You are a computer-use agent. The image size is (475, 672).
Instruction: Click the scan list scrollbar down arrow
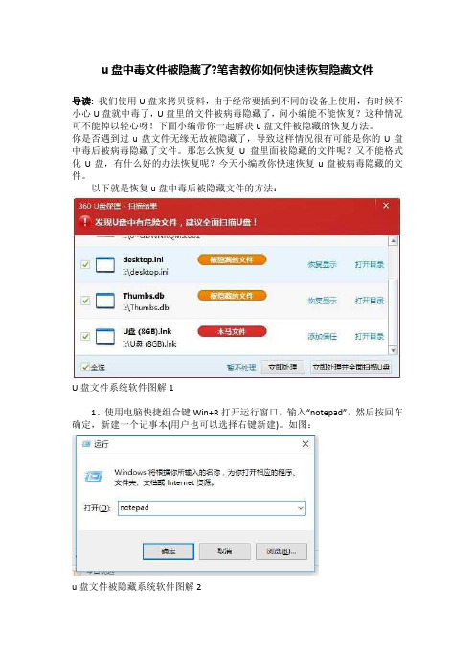point(393,350)
